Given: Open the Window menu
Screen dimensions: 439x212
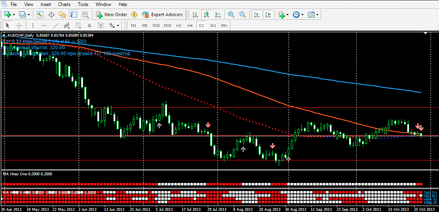Looking at the screenshot, I should [x=103, y=4].
